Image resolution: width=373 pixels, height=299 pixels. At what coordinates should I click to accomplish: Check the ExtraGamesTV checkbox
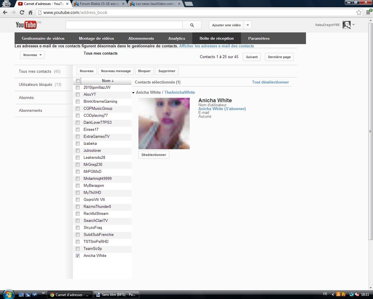78,137
